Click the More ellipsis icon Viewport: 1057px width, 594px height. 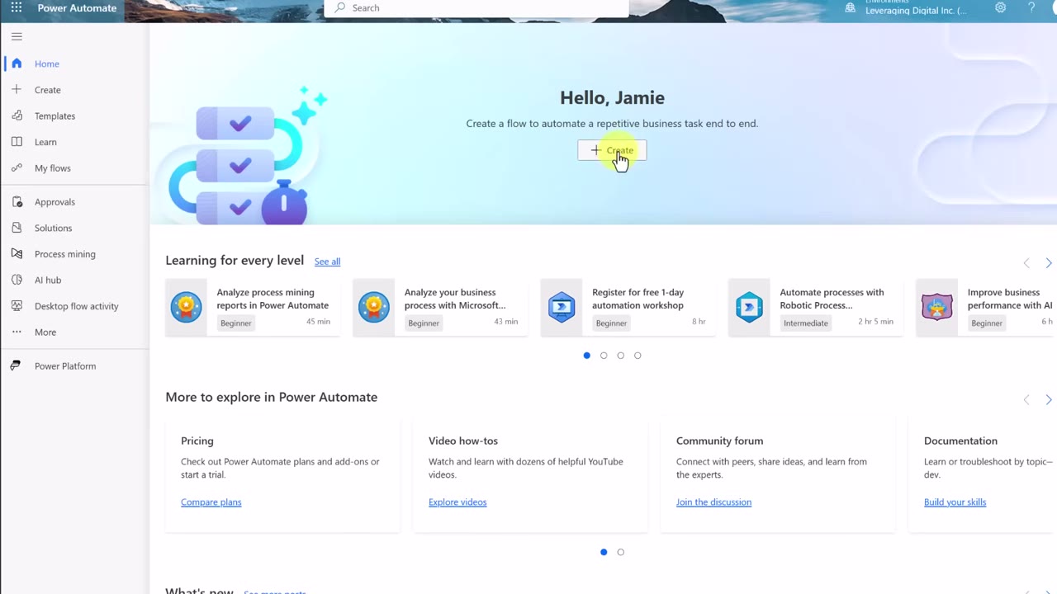(x=17, y=332)
